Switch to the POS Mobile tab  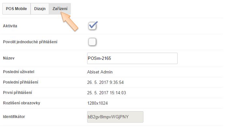tap(16, 9)
